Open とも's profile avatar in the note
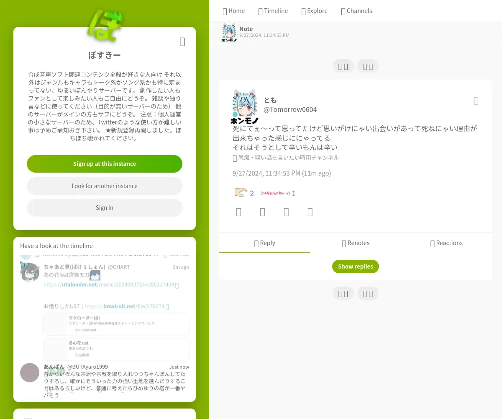The height and width of the screenshot is (419, 502). (245, 106)
